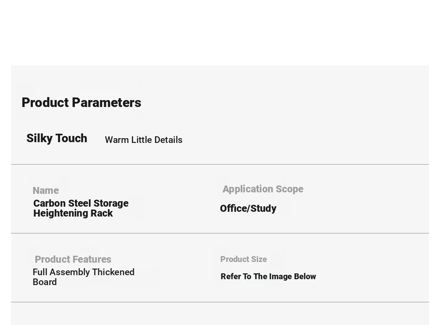Click the word 'Board' under Product Features

45,282
